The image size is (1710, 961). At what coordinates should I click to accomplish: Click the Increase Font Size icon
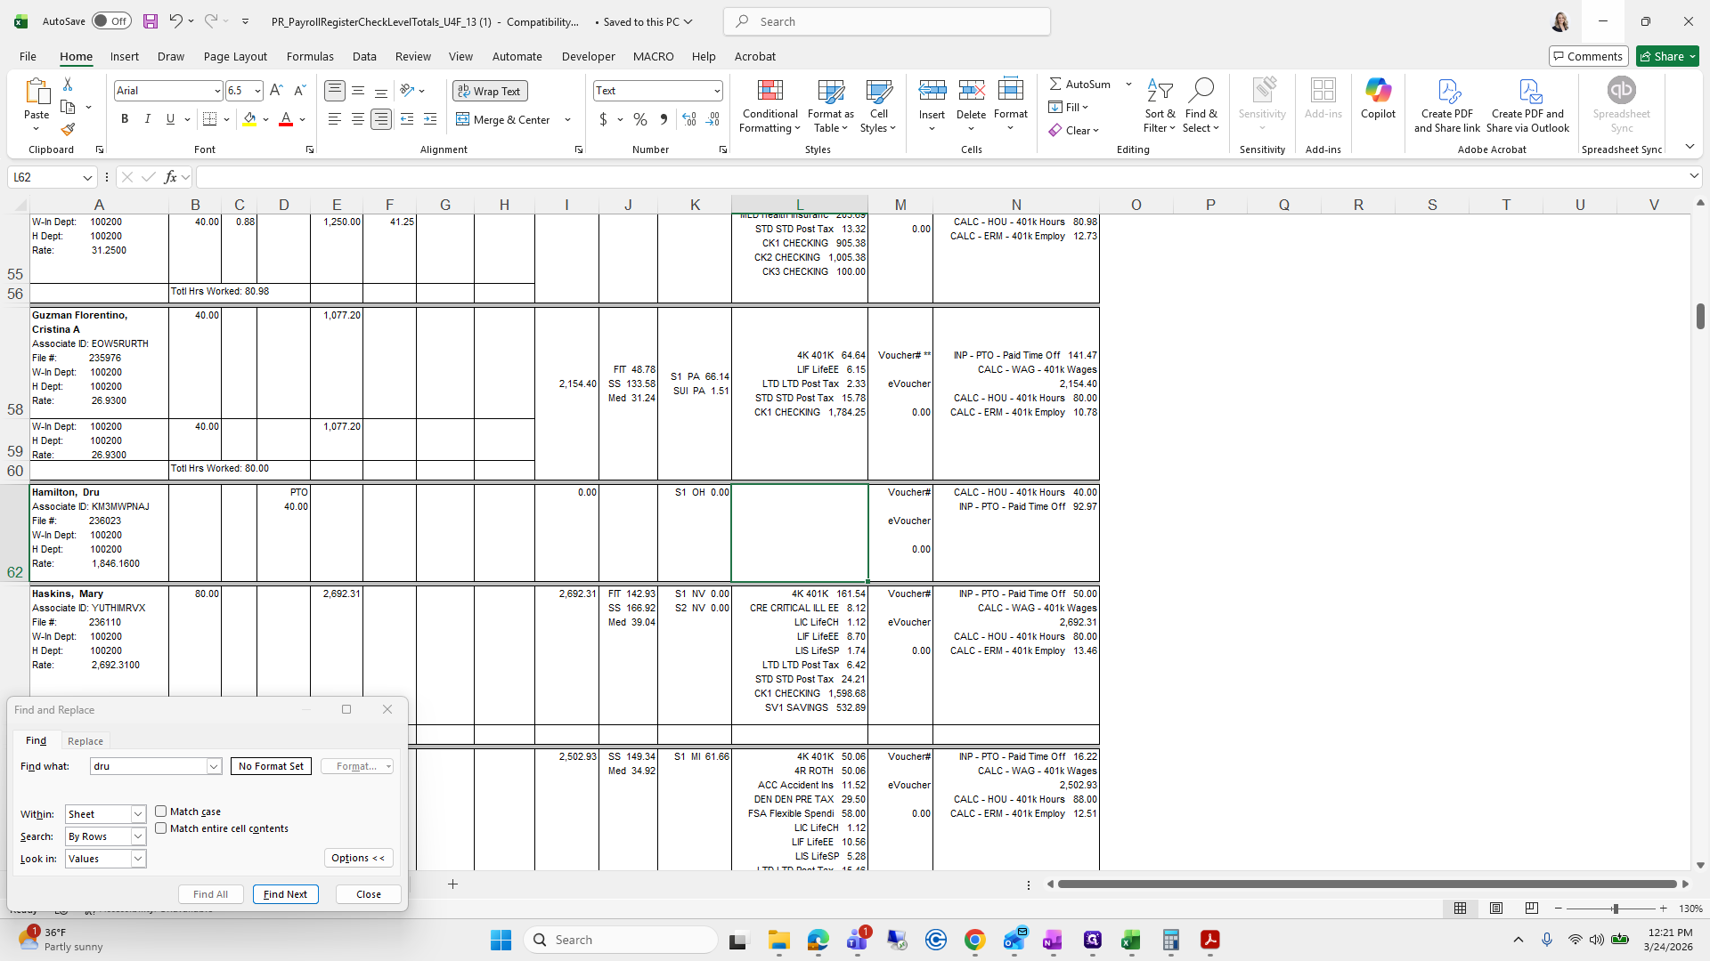[x=276, y=91]
